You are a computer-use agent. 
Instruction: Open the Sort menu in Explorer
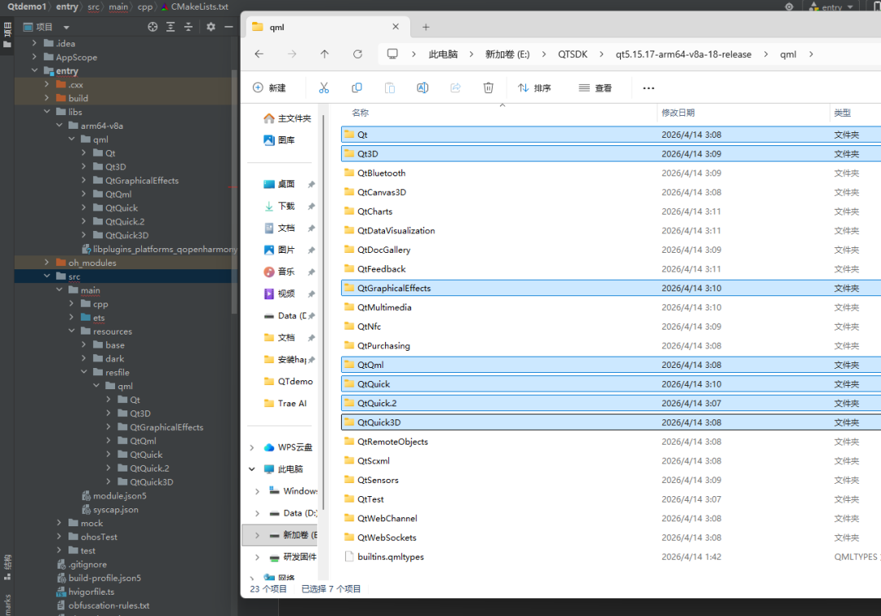(x=534, y=87)
